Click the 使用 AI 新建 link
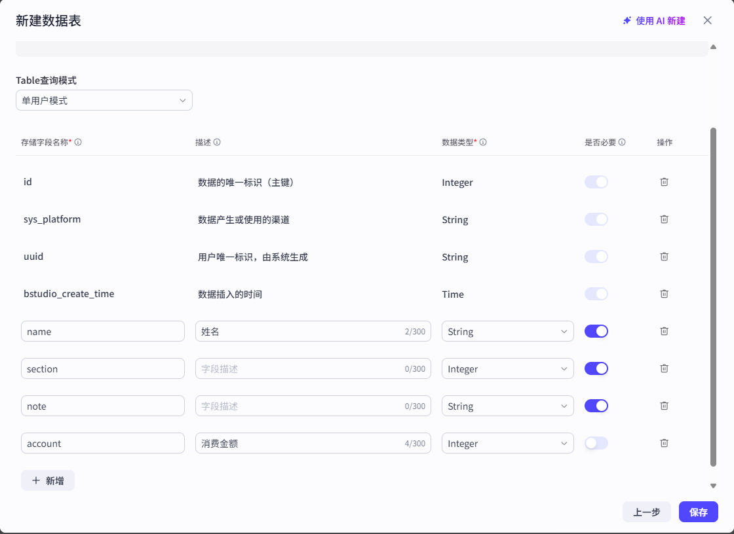Image resolution: width=734 pixels, height=534 pixels. tap(660, 20)
